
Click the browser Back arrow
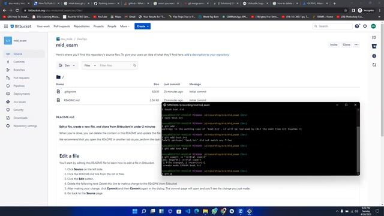pos(4,11)
